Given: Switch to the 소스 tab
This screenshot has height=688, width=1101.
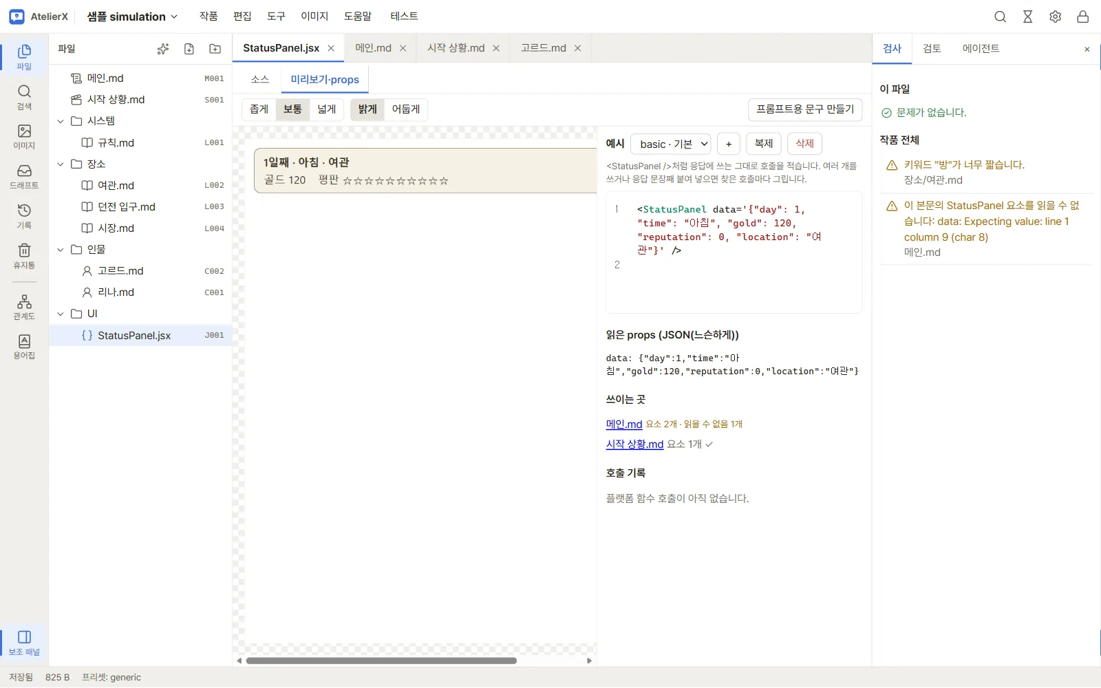Looking at the screenshot, I should coord(260,79).
